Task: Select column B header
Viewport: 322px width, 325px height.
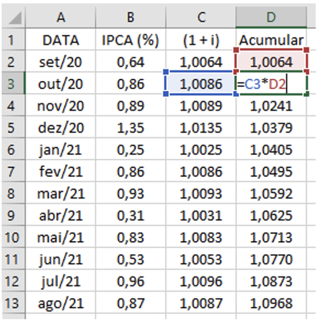Action: tap(131, 18)
